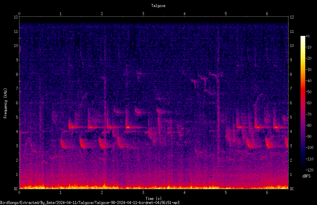Click the file path text at bottom
This screenshot has height=205, width=317.
tap(90, 203)
